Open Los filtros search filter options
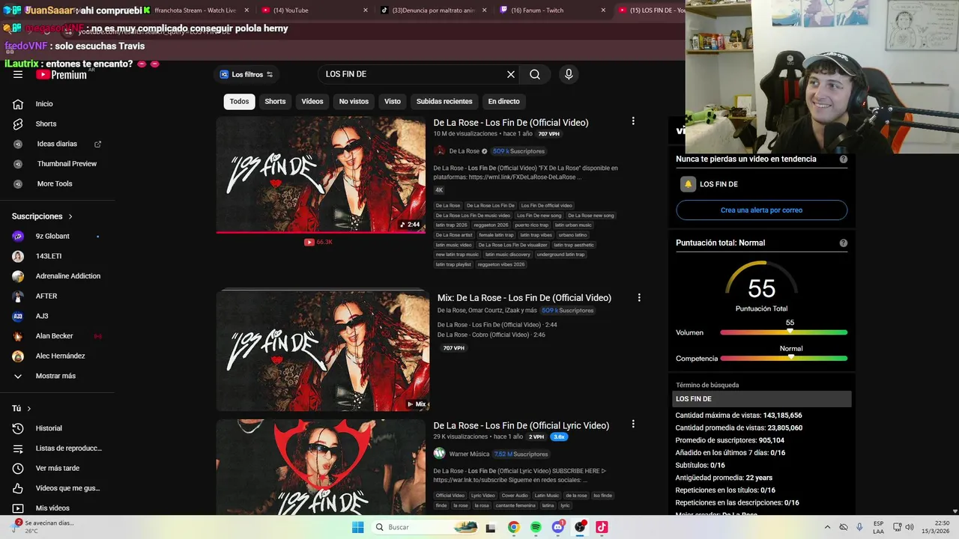This screenshot has width=959, height=539. click(246, 74)
